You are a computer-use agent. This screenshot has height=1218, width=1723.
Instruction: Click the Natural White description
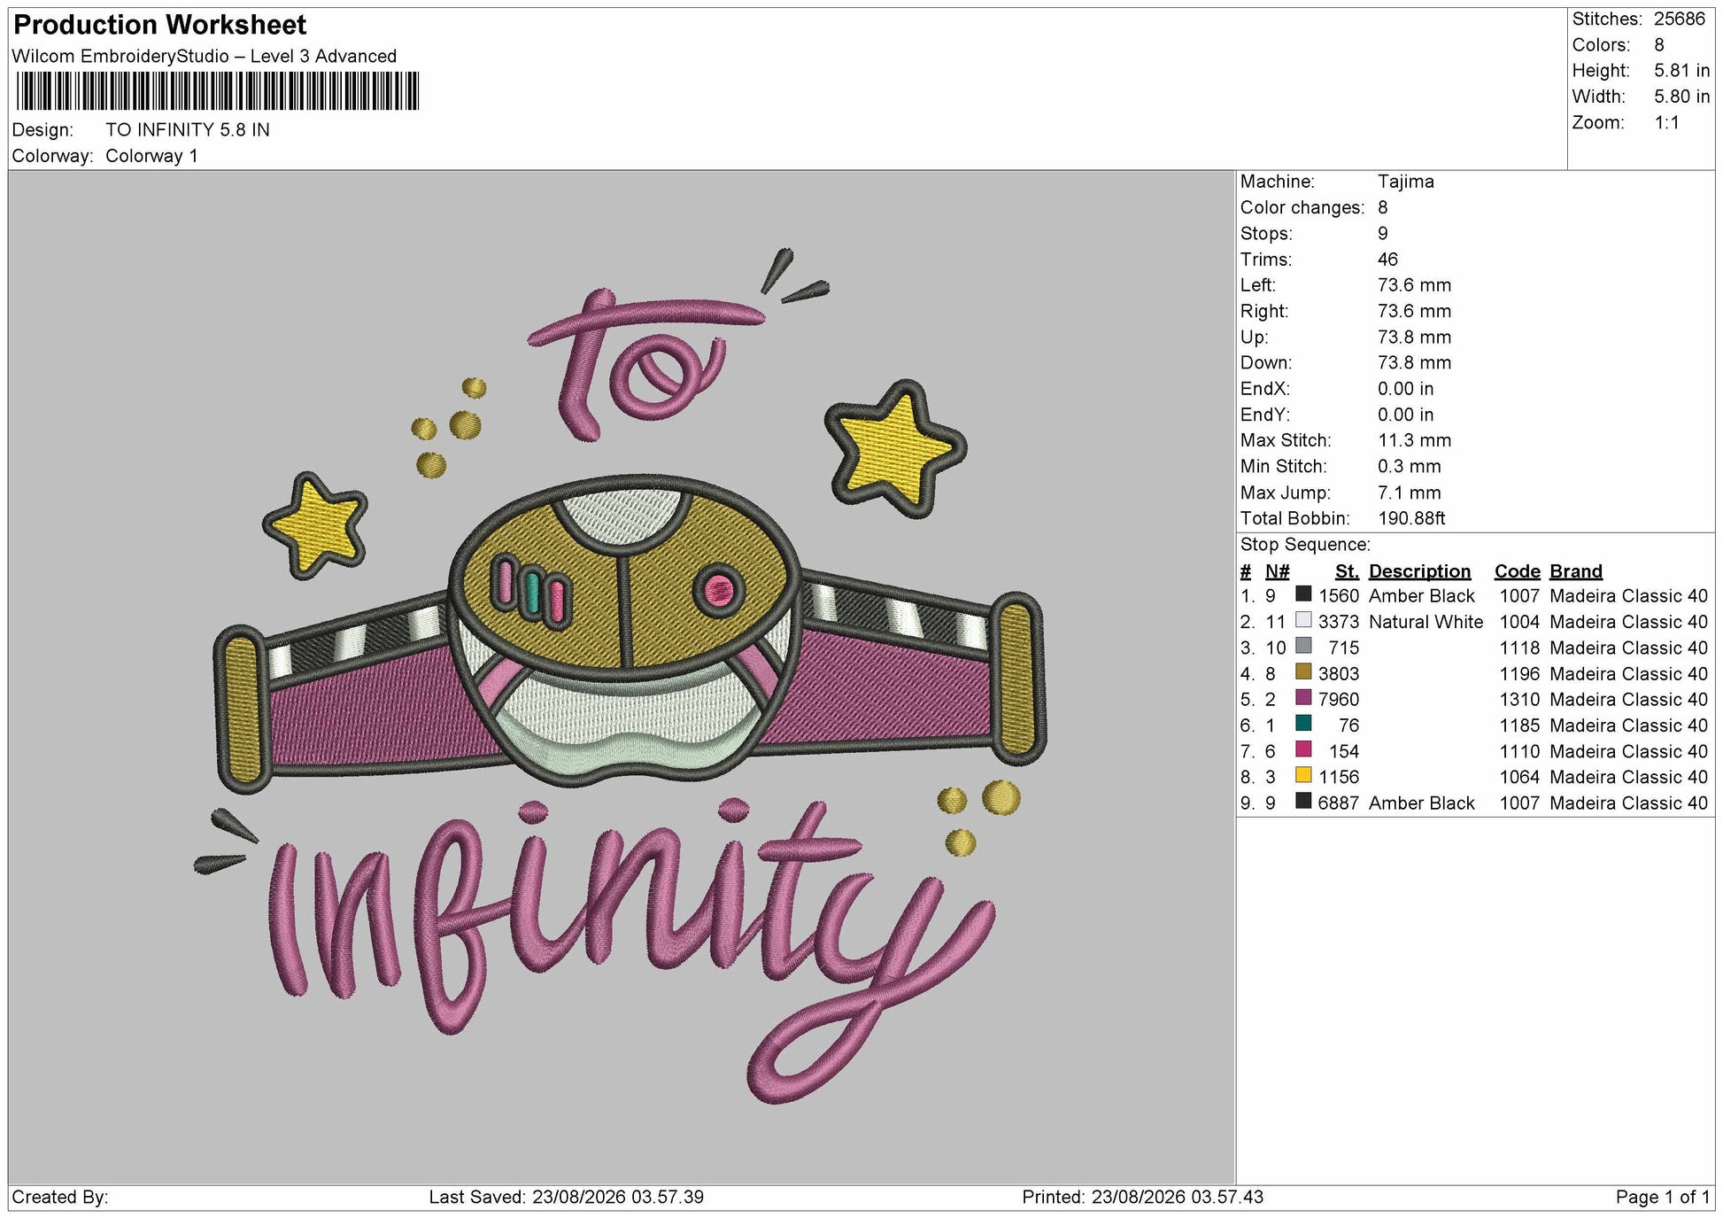pyautogui.click(x=1426, y=622)
